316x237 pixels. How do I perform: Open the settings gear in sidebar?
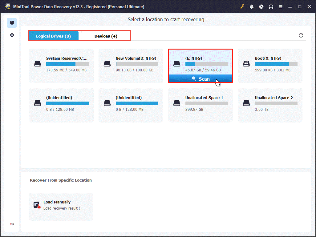[12, 35]
